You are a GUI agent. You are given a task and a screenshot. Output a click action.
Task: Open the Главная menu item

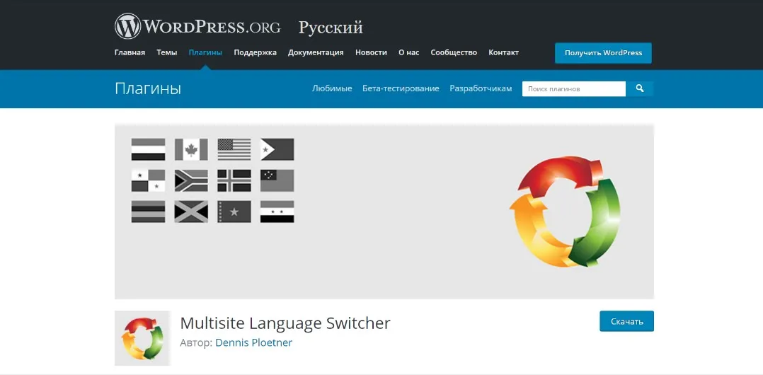click(x=130, y=52)
